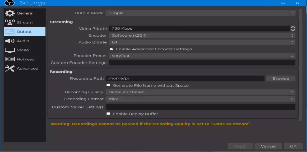Focus the Custom Muxer Settings field

[x=200, y=107]
